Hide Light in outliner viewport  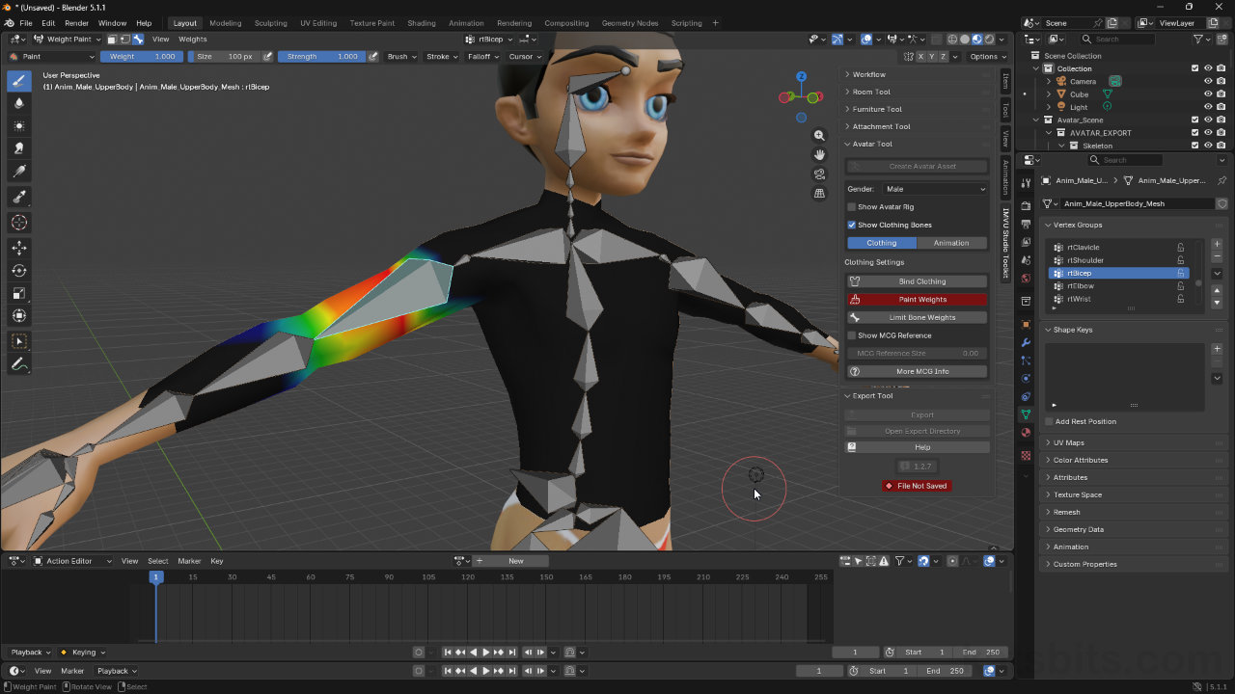(x=1208, y=107)
